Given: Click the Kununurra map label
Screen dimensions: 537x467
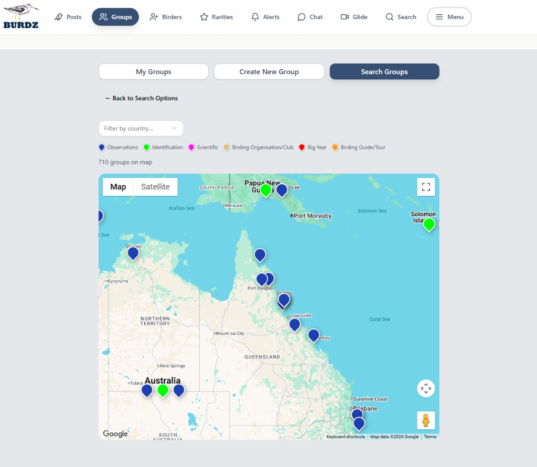Looking at the screenshot, I should click(117, 281).
